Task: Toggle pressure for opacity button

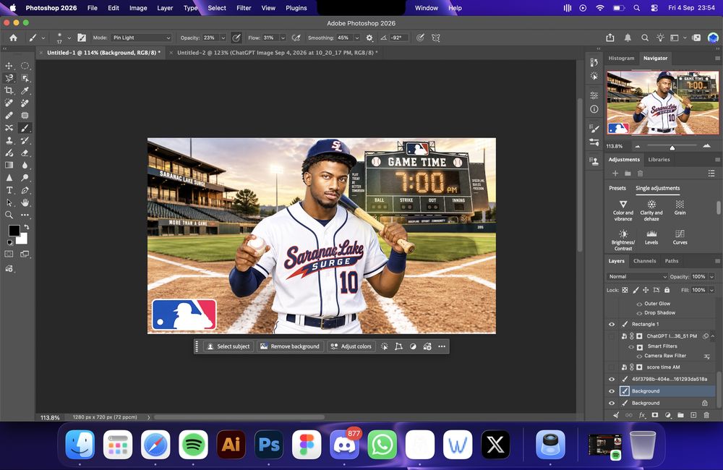Action: click(236, 38)
